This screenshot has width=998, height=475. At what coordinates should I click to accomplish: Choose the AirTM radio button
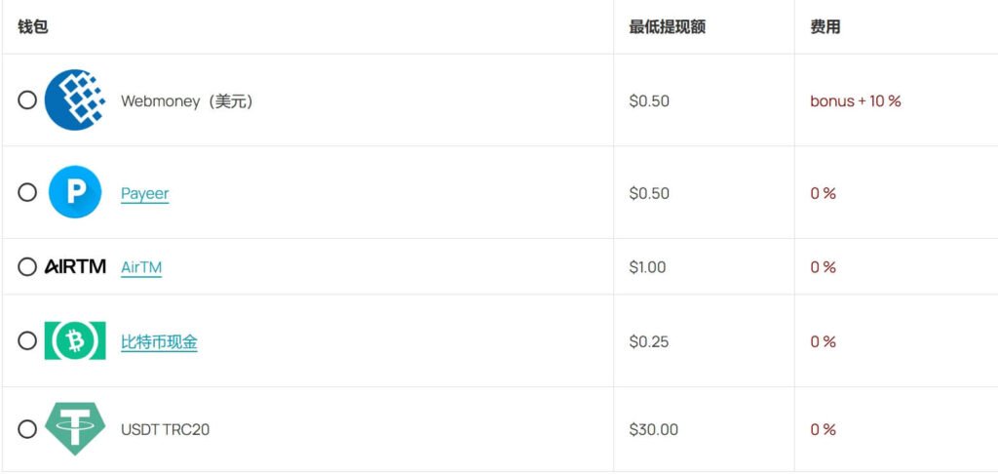click(27, 267)
